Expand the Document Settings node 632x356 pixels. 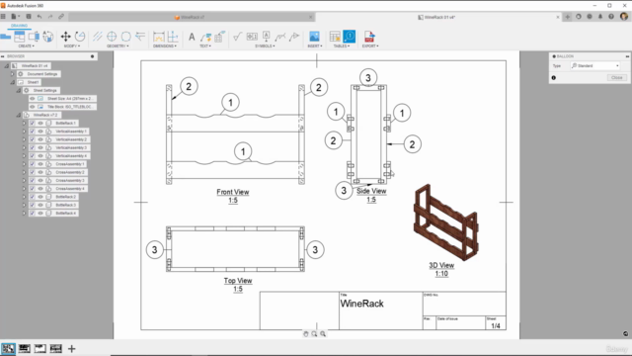[x=12, y=74]
